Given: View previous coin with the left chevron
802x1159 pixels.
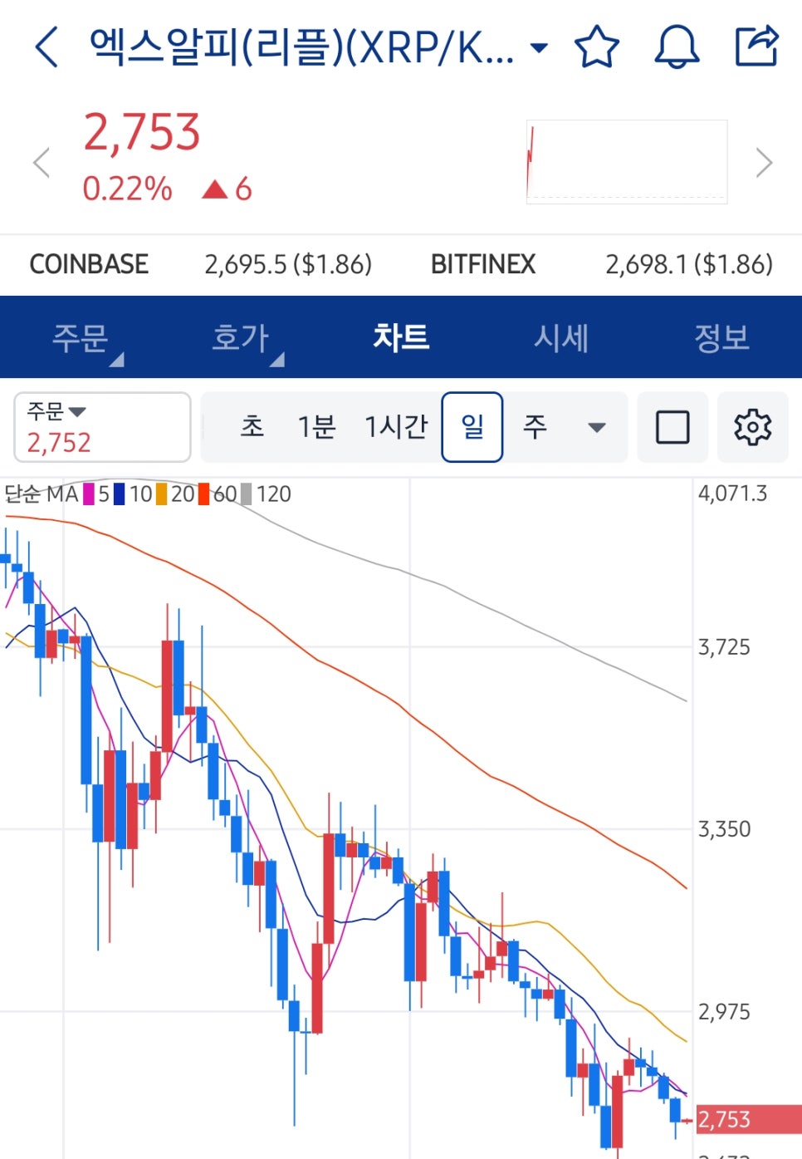Looking at the screenshot, I should click(x=40, y=162).
